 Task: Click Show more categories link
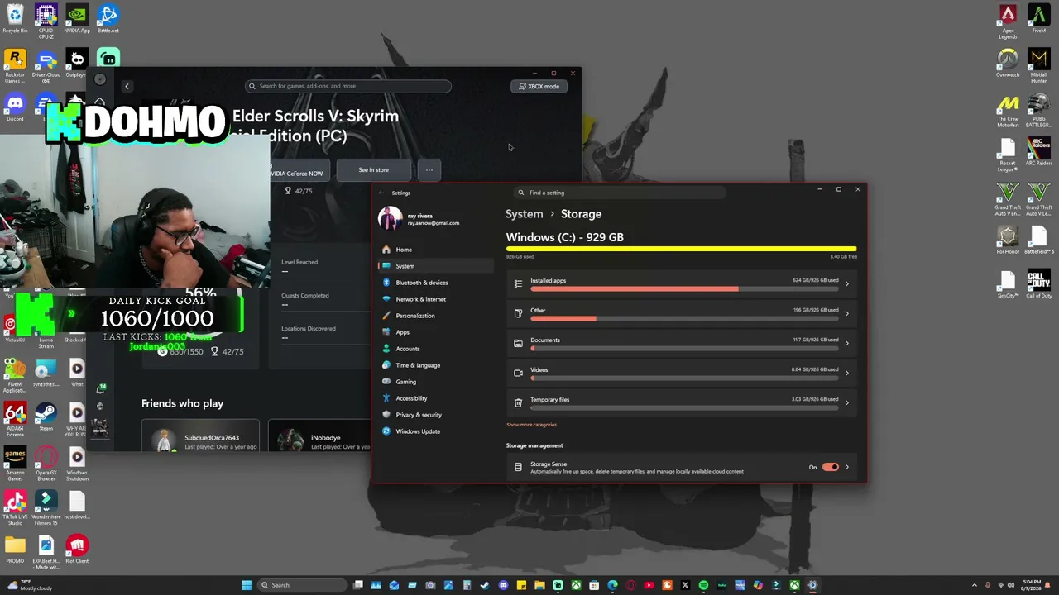point(531,425)
